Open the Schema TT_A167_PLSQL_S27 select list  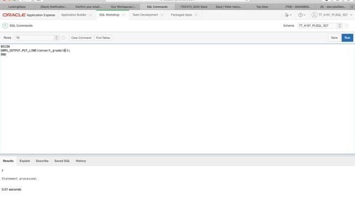(x=319, y=26)
